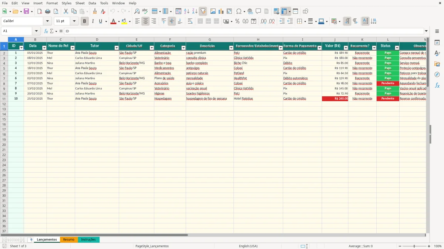Viewport: 444px width, 249px height.
Task: Click Insert Hyperlink icon
Action: (250, 11)
